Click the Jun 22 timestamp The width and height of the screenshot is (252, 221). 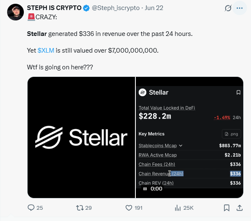pyautogui.click(x=154, y=8)
